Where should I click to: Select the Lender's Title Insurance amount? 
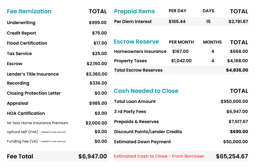click(x=96, y=74)
